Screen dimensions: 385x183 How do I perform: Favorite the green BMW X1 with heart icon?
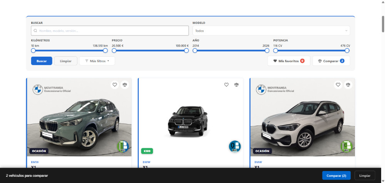coord(115,85)
